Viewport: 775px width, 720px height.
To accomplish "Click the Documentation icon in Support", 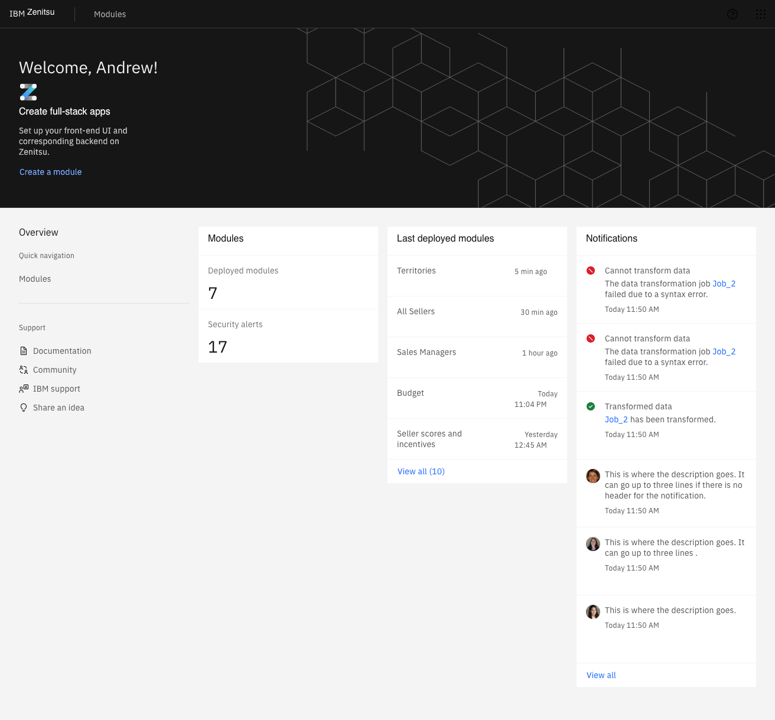I will 24,351.
